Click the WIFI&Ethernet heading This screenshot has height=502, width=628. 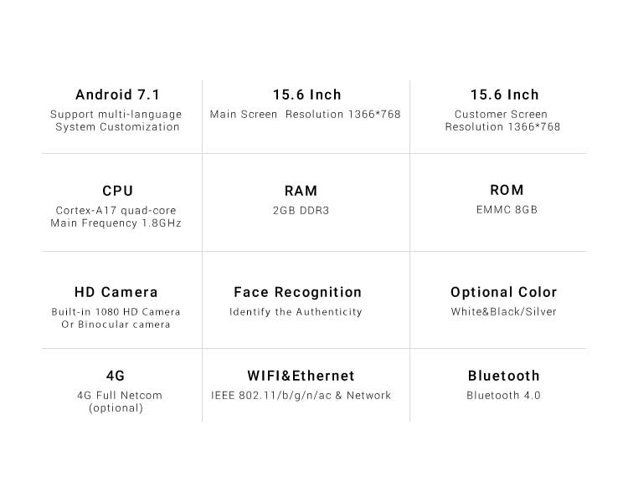pos(301,376)
